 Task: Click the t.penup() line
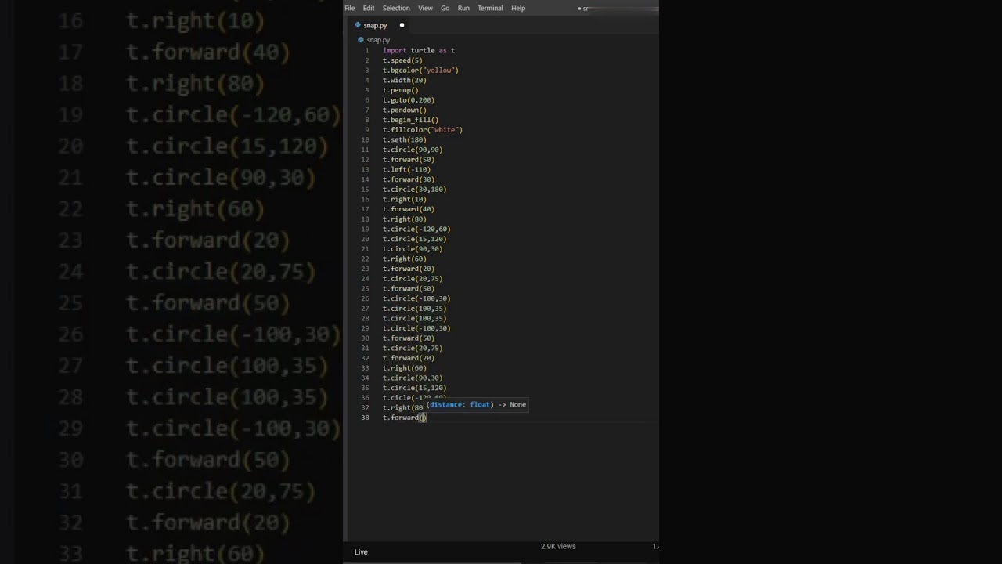[401, 90]
